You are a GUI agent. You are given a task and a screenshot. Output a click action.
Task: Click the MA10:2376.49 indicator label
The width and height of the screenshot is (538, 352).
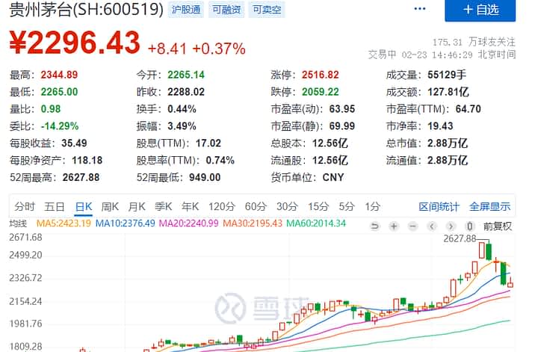(x=126, y=223)
